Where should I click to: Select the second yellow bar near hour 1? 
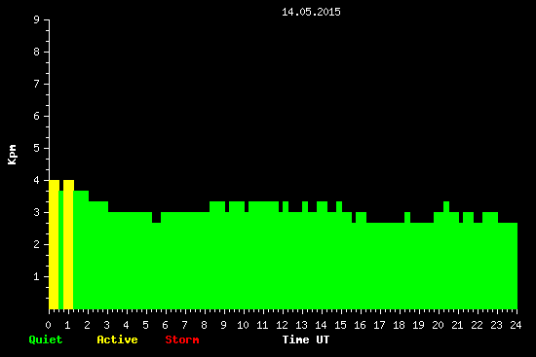68,245
